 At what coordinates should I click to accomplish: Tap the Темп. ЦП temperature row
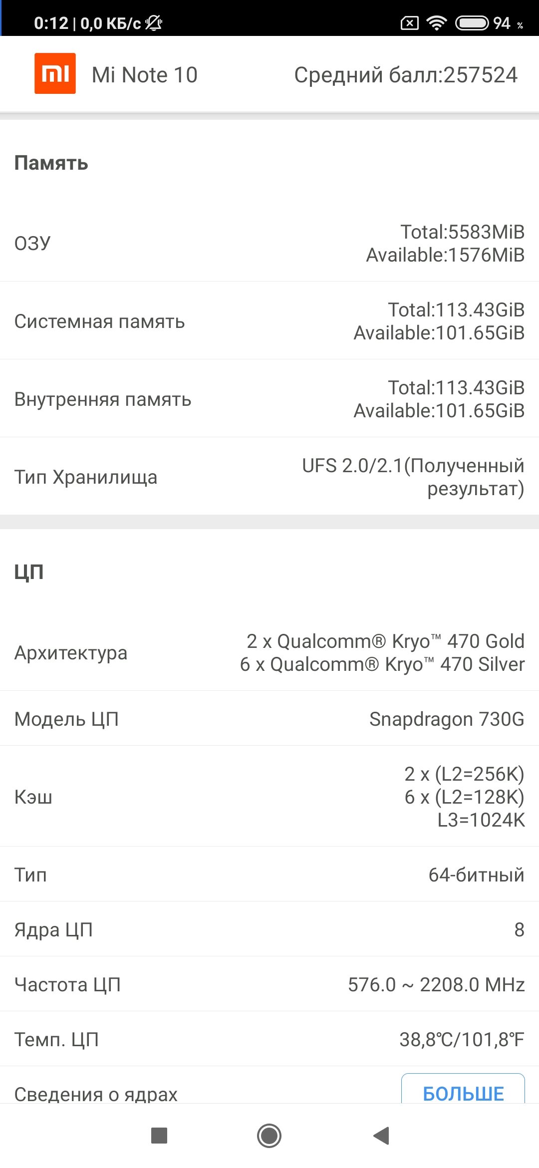[x=269, y=1039]
